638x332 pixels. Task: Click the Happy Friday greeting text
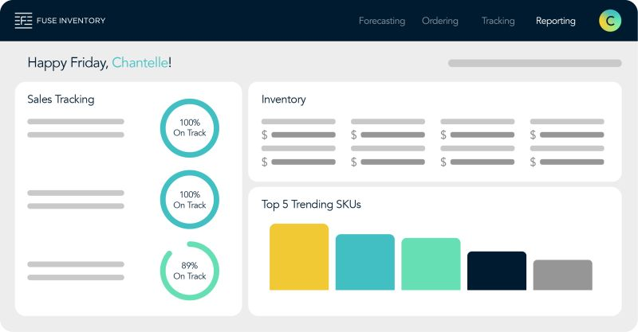tap(68, 63)
